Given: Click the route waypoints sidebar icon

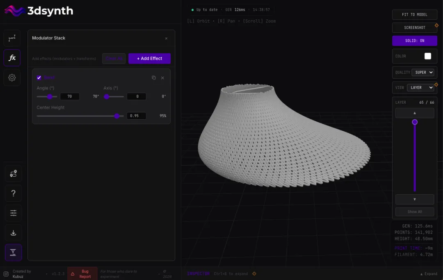Looking at the screenshot, I should point(13,174).
